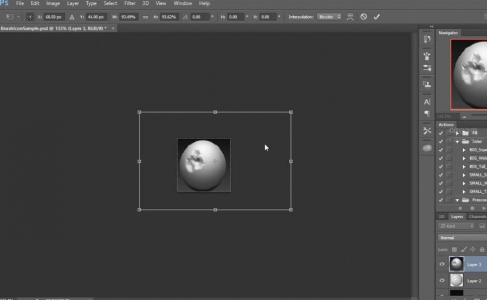Open the layer Kind filter dropdown
Screen dimensions: 487x300
(457, 226)
